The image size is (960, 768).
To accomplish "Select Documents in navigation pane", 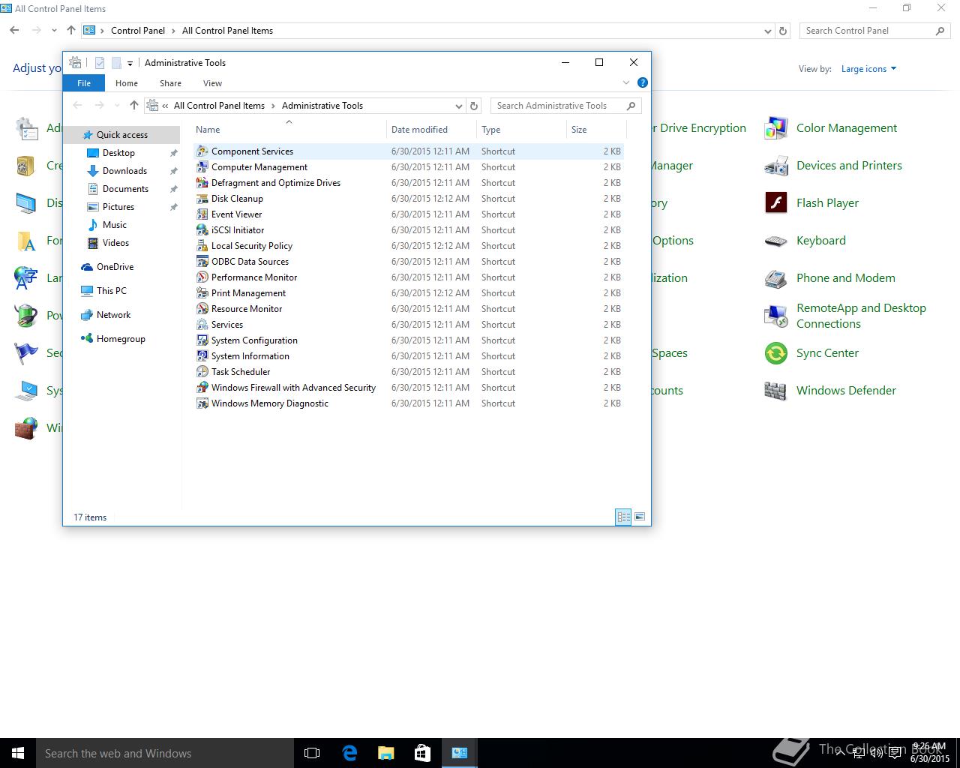I will 125,189.
